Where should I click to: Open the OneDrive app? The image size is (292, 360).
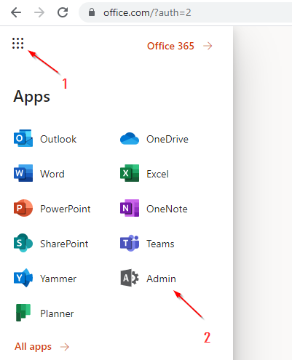pos(154,139)
